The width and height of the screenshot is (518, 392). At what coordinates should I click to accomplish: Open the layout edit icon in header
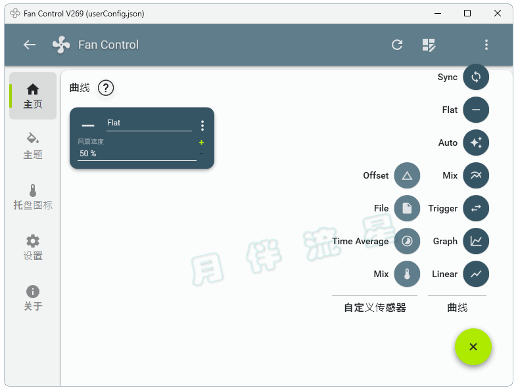click(x=429, y=45)
